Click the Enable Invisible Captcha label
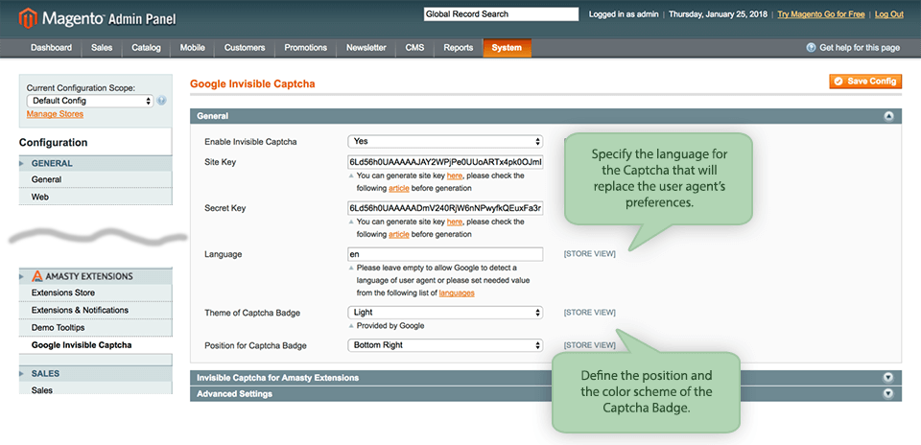This screenshot has width=921, height=445. pos(250,142)
